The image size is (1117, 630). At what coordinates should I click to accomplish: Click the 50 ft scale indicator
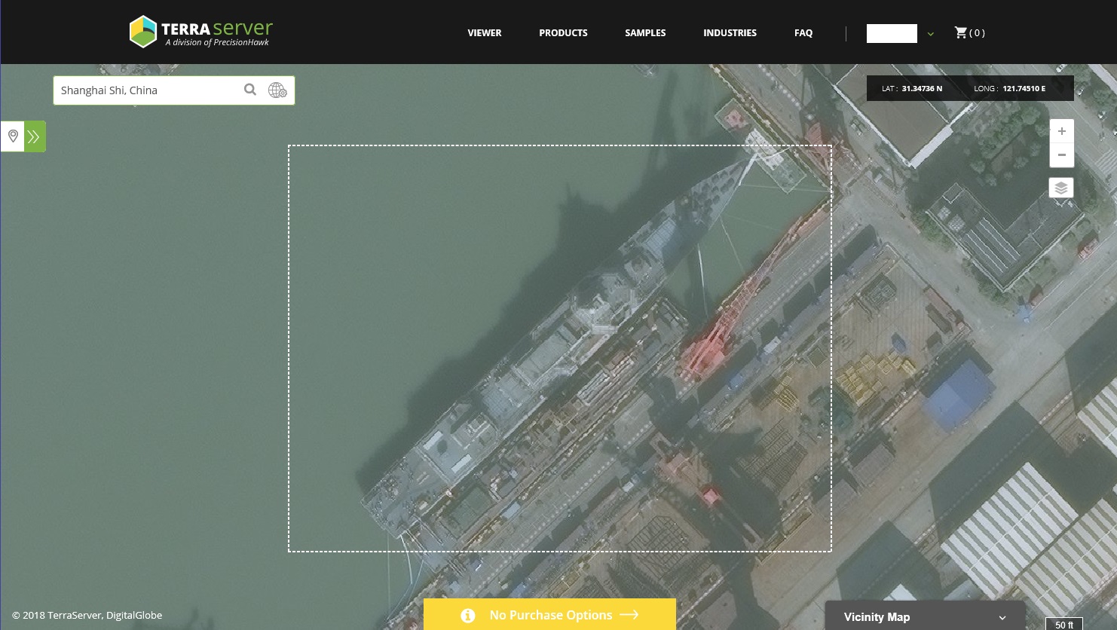coord(1064,624)
